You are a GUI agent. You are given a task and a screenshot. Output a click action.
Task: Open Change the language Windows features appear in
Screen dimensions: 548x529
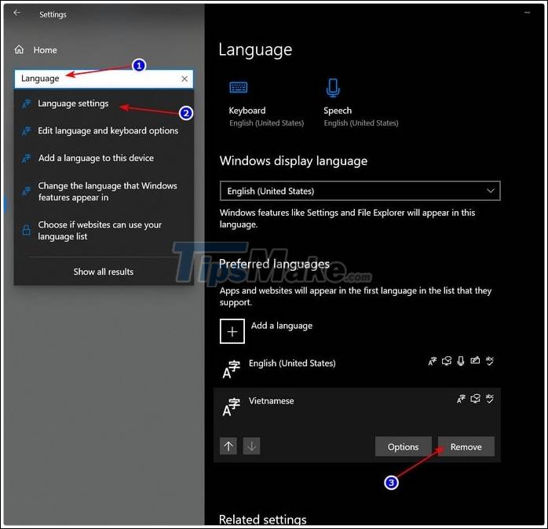(x=104, y=192)
